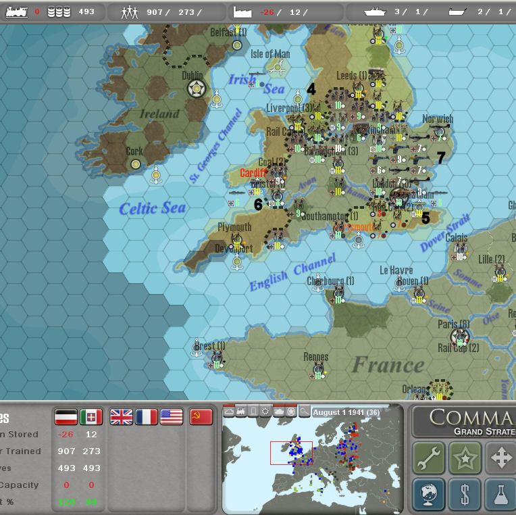Select the Italian flag in the panel

tap(91, 417)
